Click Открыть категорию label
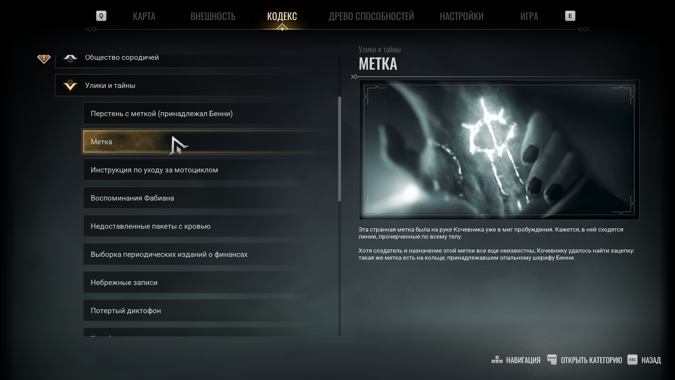The image size is (675, 380). [x=591, y=360]
